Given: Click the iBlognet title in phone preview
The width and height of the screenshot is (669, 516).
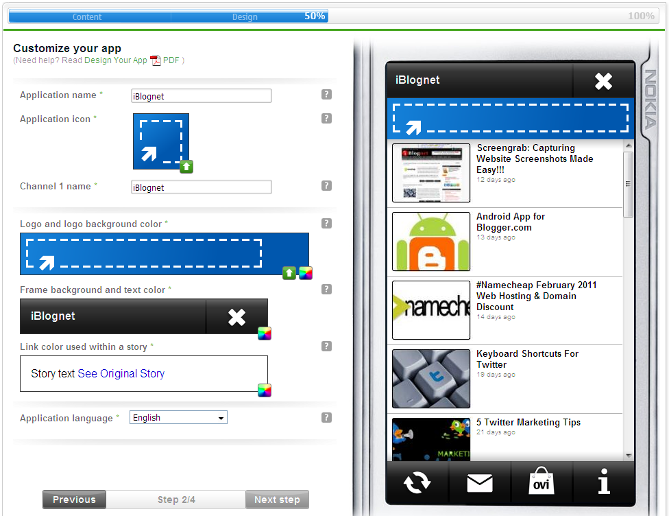Looking at the screenshot, I should [417, 80].
